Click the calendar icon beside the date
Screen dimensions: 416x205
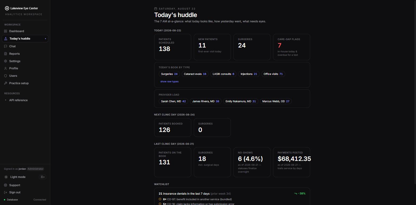pyautogui.click(x=156, y=9)
